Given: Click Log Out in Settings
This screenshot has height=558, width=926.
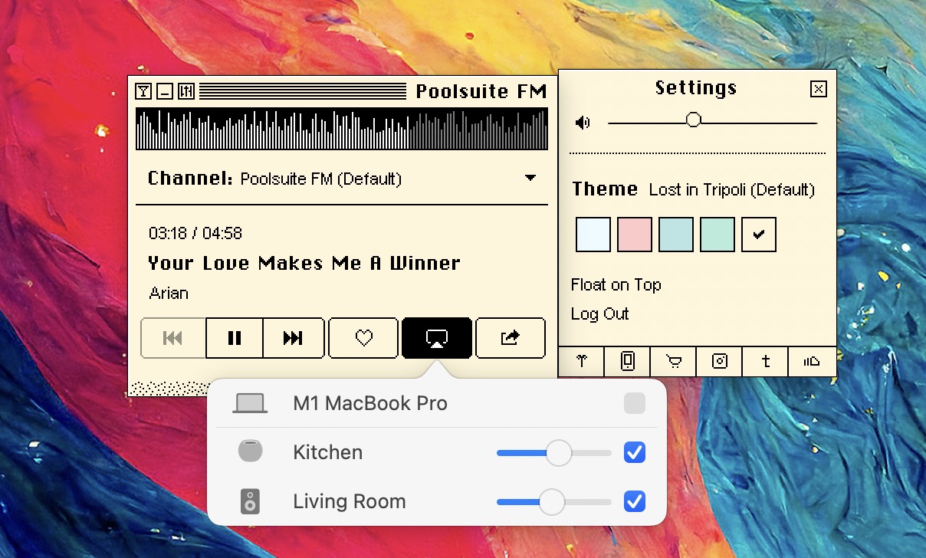Looking at the screenshot, I should click(x=599, y=314).
